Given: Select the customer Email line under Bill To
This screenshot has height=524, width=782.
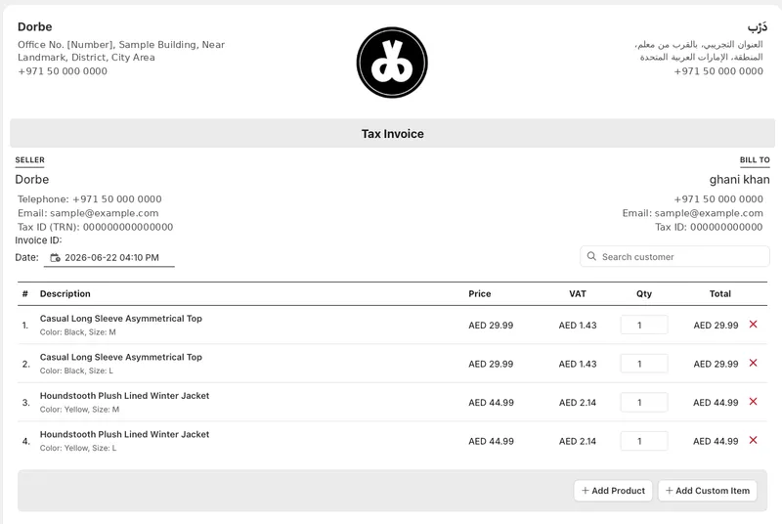Looking at the screenshot, I should point(693,213).
